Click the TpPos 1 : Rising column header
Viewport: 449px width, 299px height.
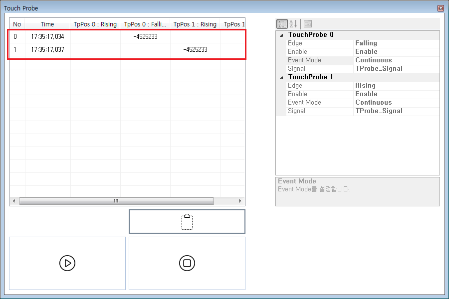[x=195, y=24]
